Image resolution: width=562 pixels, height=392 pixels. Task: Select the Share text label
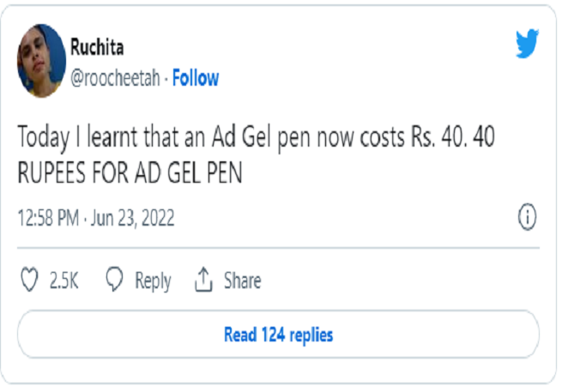click(x=243, y=280)
